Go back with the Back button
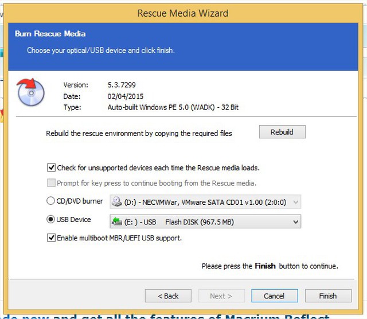The image size is (367, 319). click(x=168, y=296)
